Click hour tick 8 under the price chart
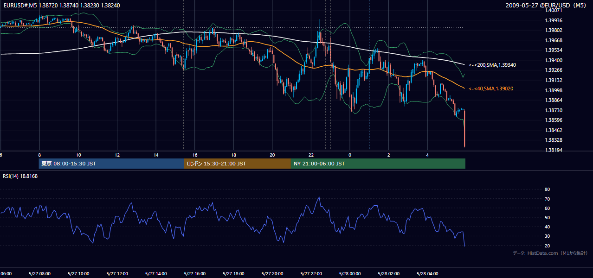Image resolution: width=593 pixels, height=278 pixels. pos(39,155)
